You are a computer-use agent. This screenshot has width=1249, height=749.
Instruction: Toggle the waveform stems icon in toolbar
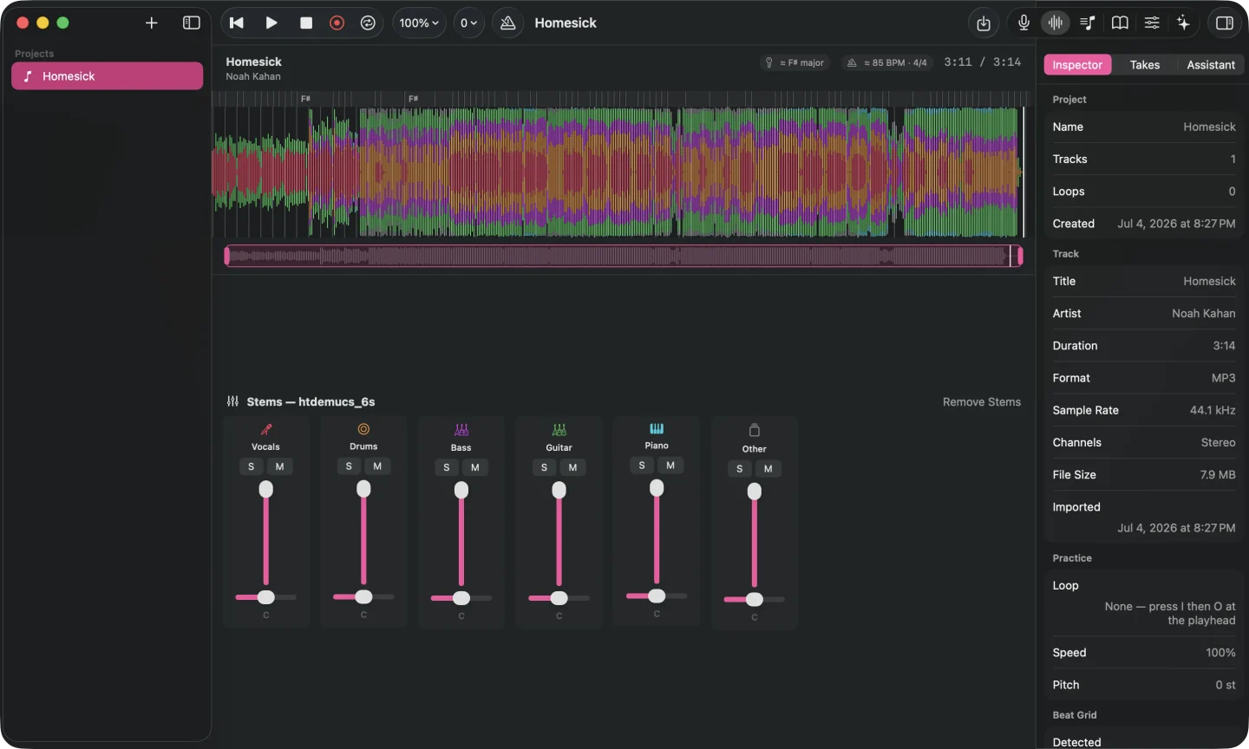(x=1056, y=23)
